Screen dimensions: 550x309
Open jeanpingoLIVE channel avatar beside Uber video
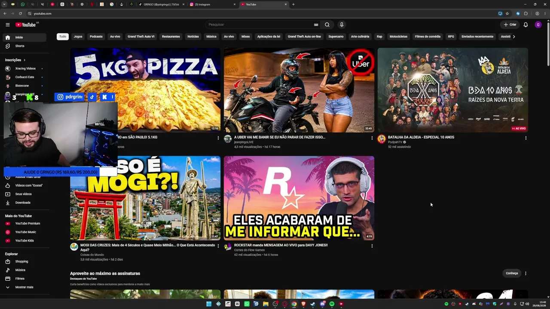click(x=228, y=139)
